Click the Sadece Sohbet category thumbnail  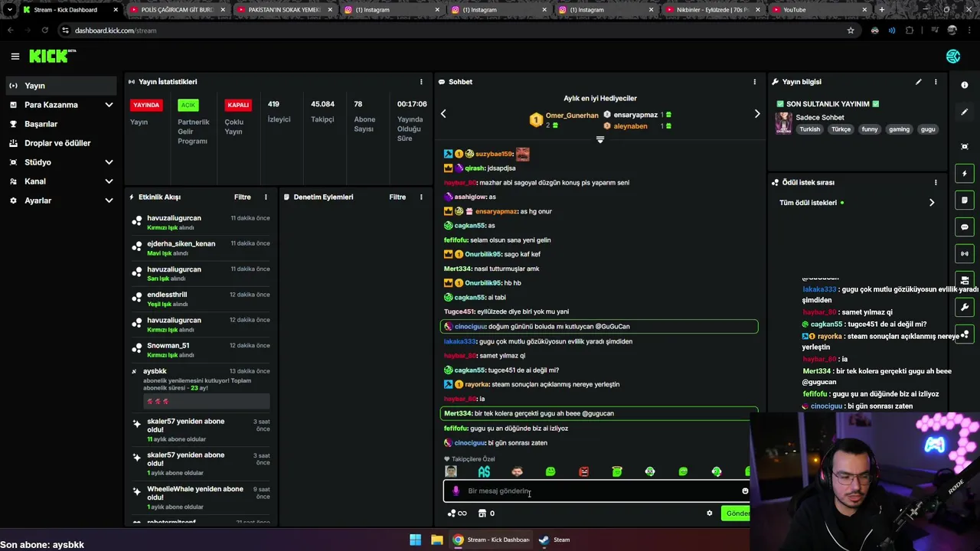click(783, 122)
